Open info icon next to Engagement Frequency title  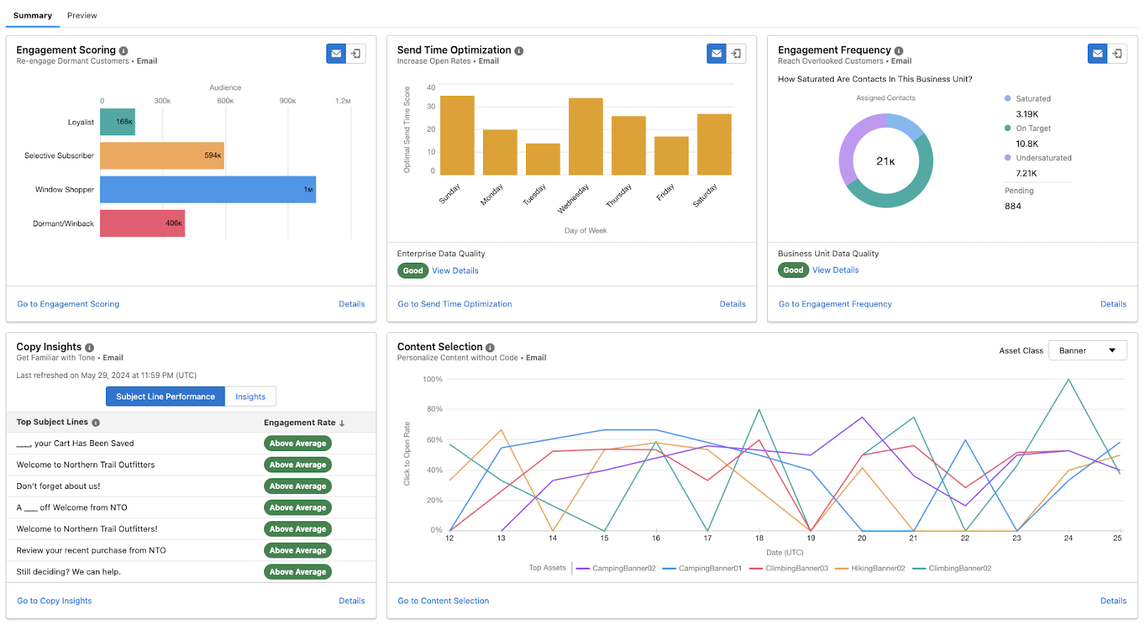click(899, 51)
